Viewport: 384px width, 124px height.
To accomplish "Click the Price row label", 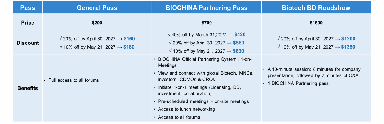I will (28, 23).
